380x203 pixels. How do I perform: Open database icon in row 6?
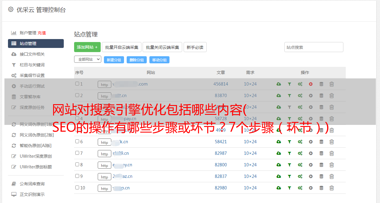click(321, 142)
